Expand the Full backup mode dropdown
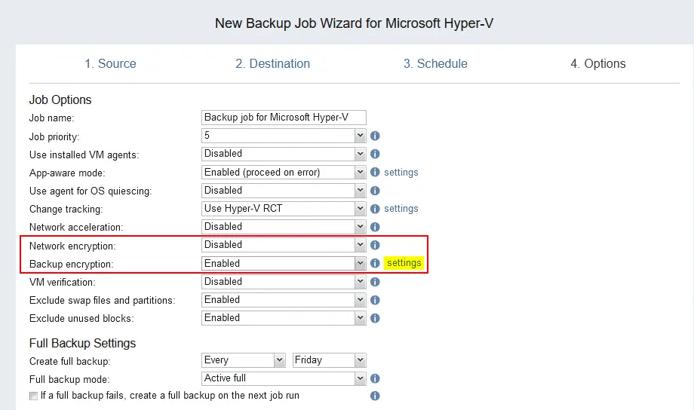 284,378
